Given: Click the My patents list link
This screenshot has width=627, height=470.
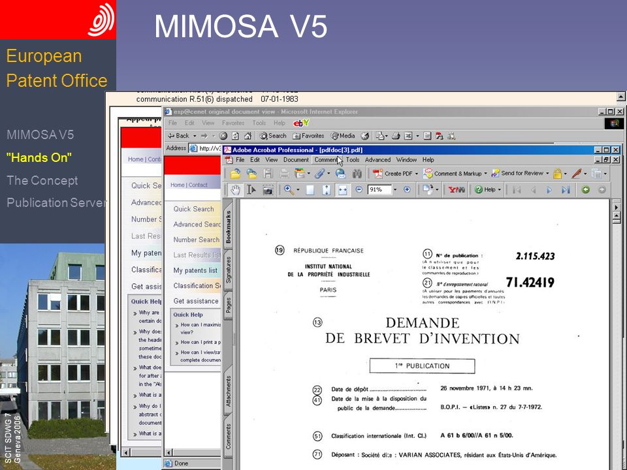Looking at the screenshot, I should [x=195, y=270].
